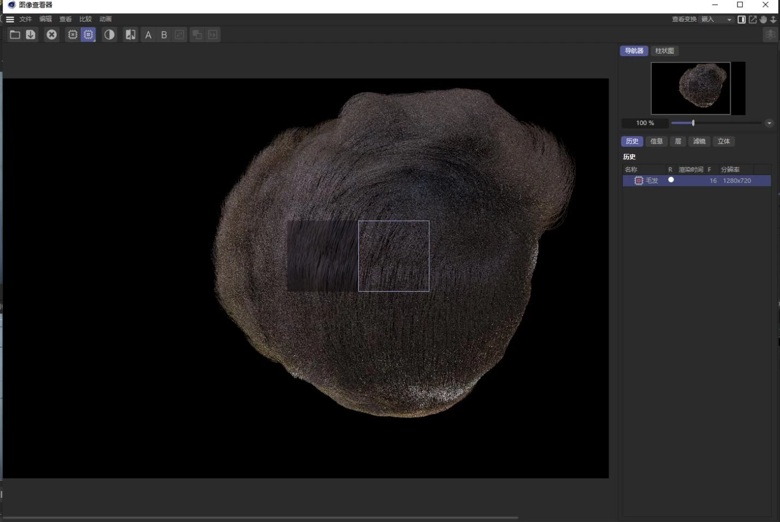Select the 滤镜 tab
Image resolution: width=780 pixels, height=522 pixels.
pos(699,141)
